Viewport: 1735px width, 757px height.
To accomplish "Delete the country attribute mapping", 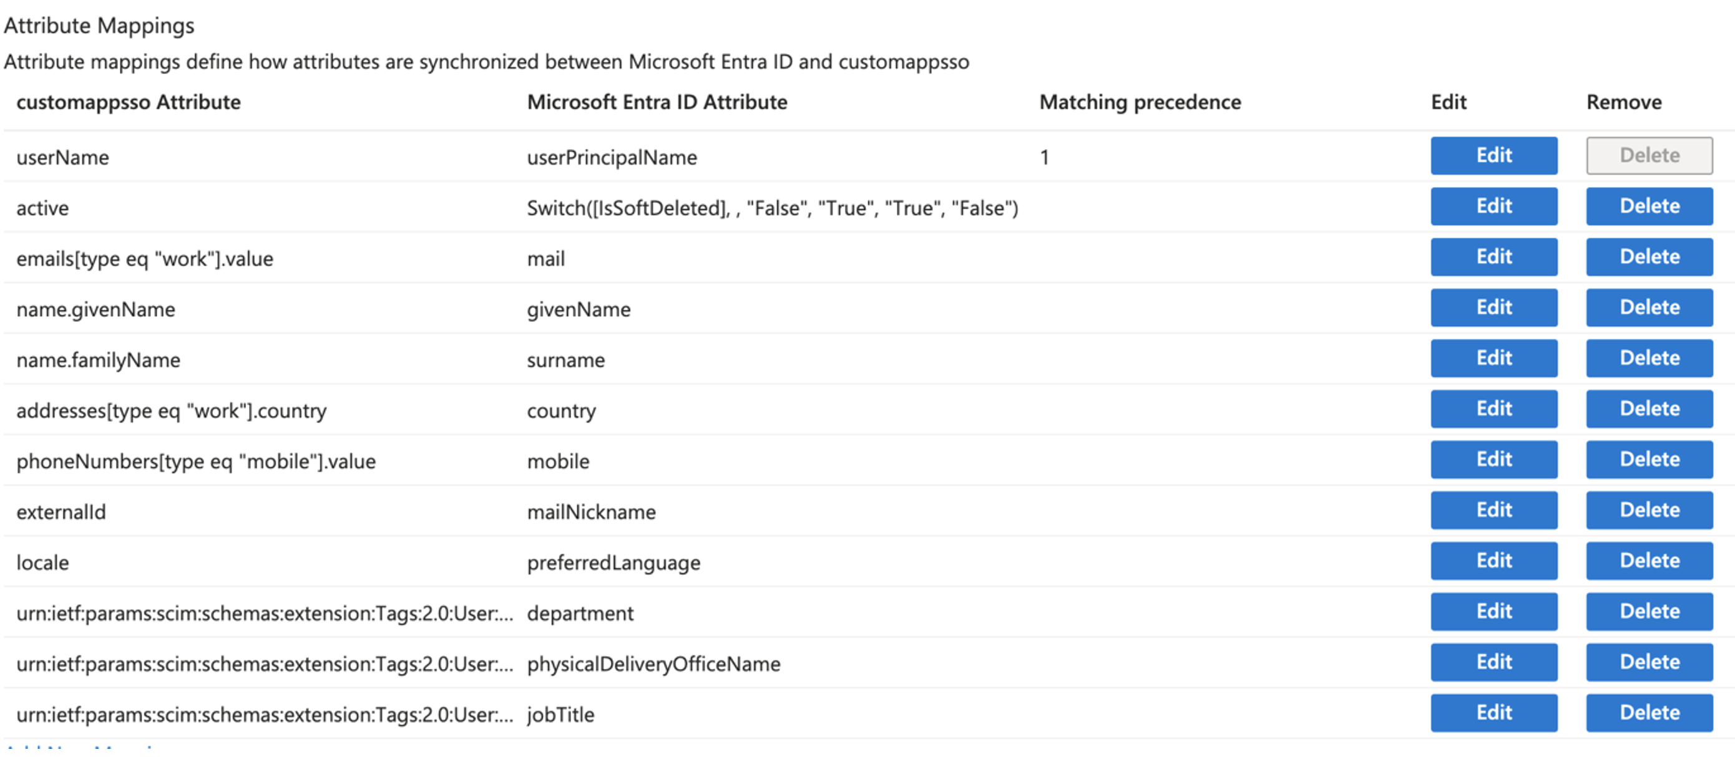I will tap(1649, 408).
